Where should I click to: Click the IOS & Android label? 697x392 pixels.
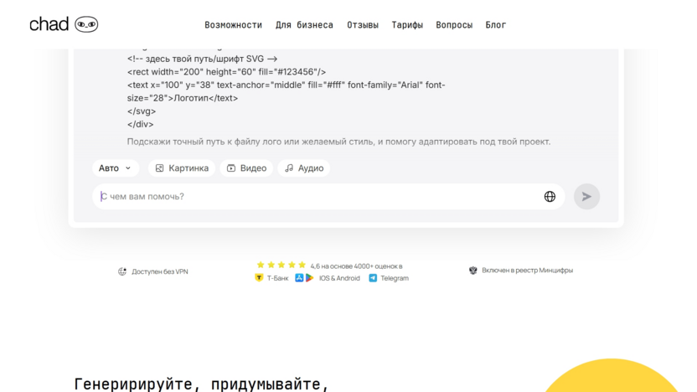pyautogui.click(x=339, y=278)
